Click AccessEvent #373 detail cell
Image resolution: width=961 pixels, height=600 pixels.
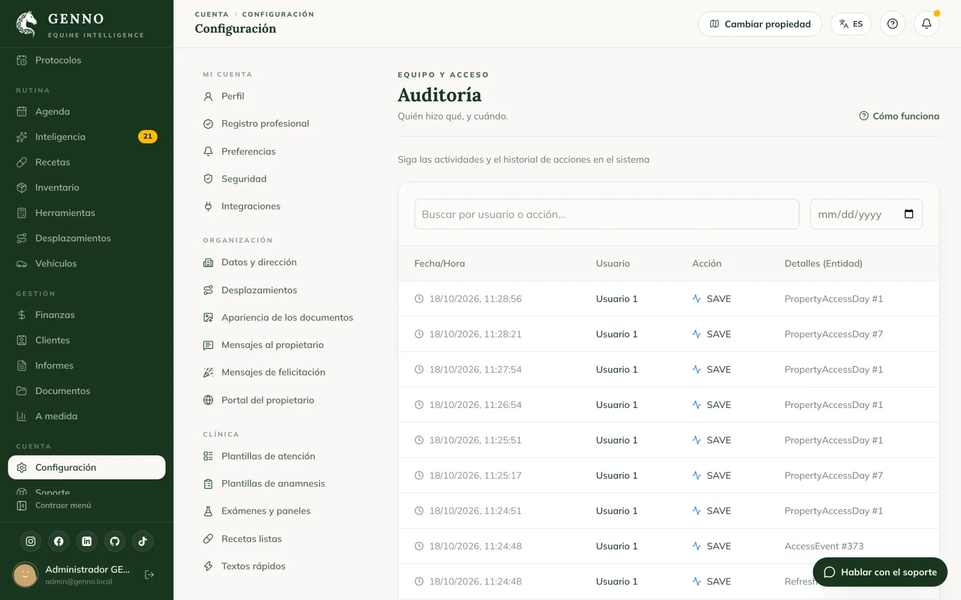[824, 546]
